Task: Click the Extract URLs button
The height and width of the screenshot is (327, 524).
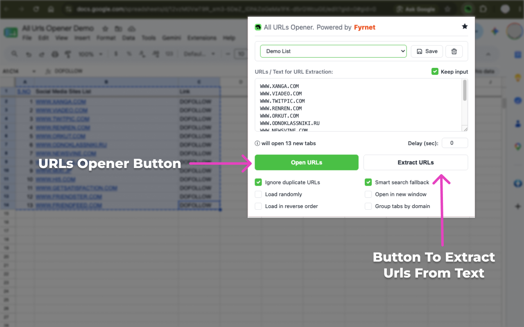Action: tap(416, 162)
